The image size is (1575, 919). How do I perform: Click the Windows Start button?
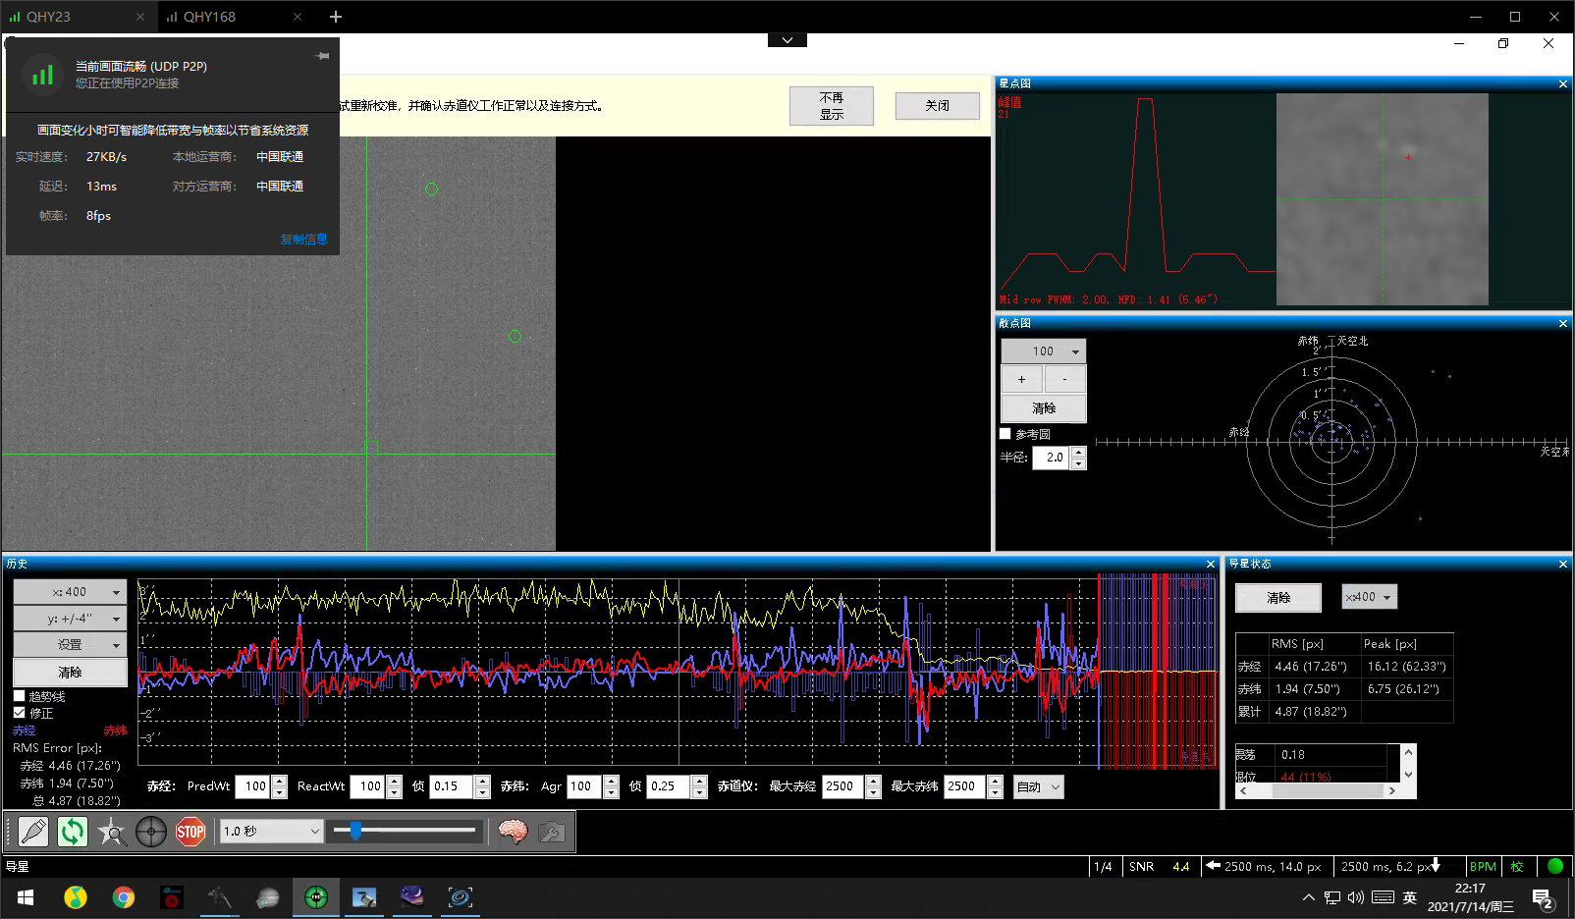pos(26,897)
